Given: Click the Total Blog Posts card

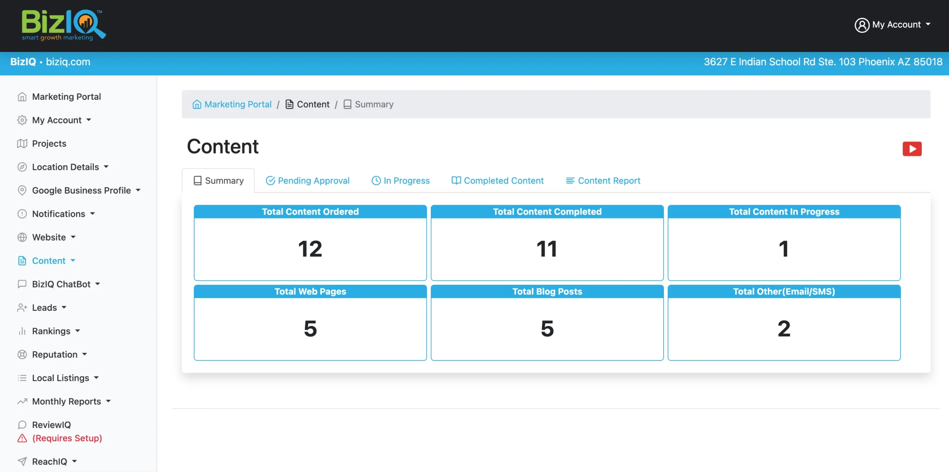Looking at the screenshot, I should [x=547, y=323].
